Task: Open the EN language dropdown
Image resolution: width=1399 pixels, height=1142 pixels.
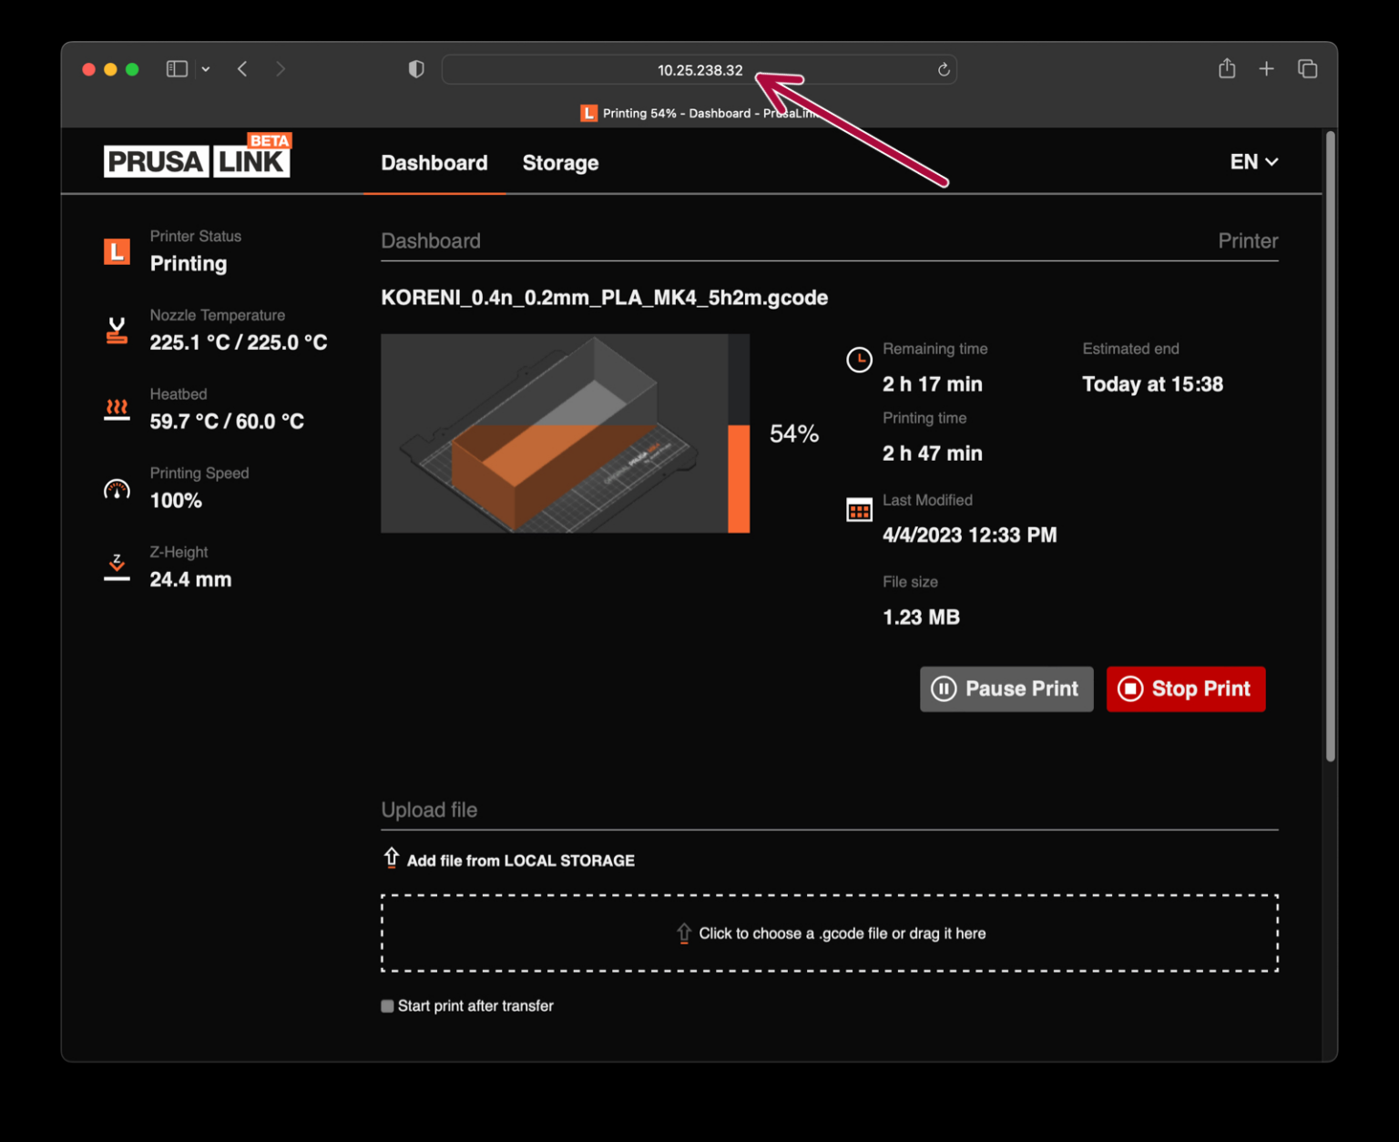Action: (x=1254, y=162)
